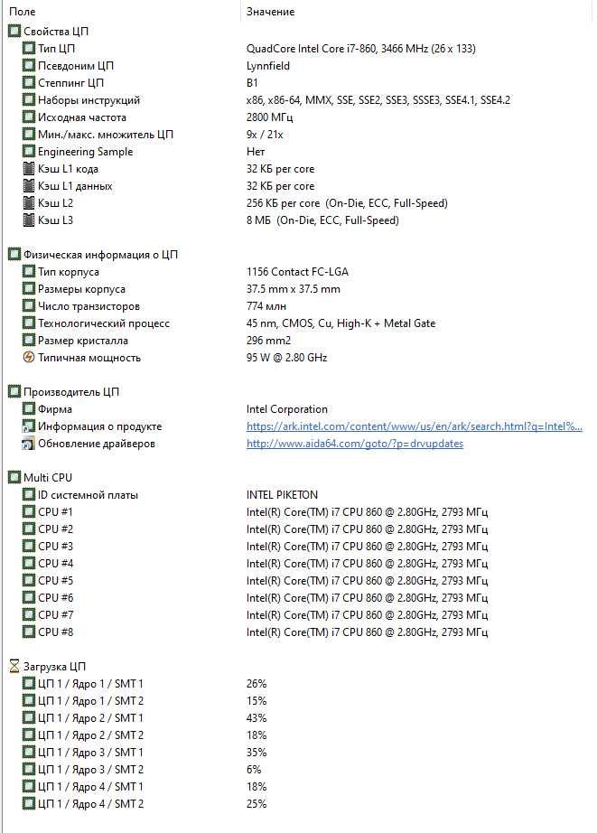
Task: Open the aida64.com driver updates link
Action: (x=355, y=444)
